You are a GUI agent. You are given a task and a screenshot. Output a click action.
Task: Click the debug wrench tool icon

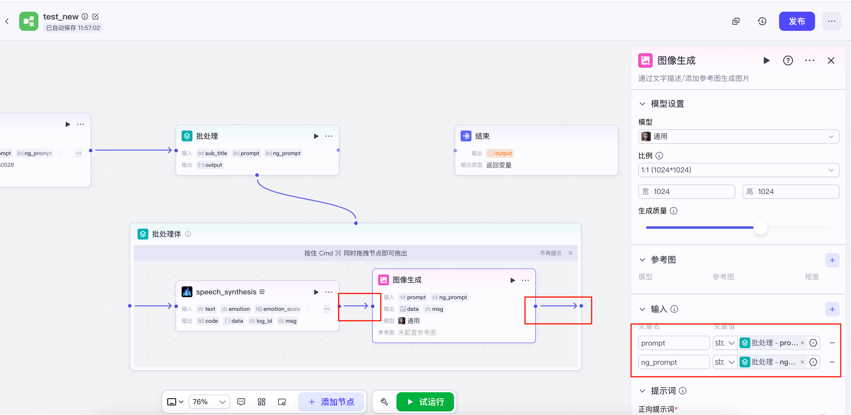pyautogui.click(x=384, y=402)
